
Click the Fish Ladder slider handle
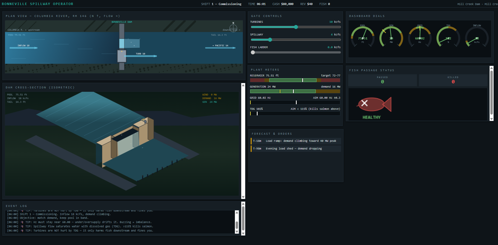tap(253, 52)
